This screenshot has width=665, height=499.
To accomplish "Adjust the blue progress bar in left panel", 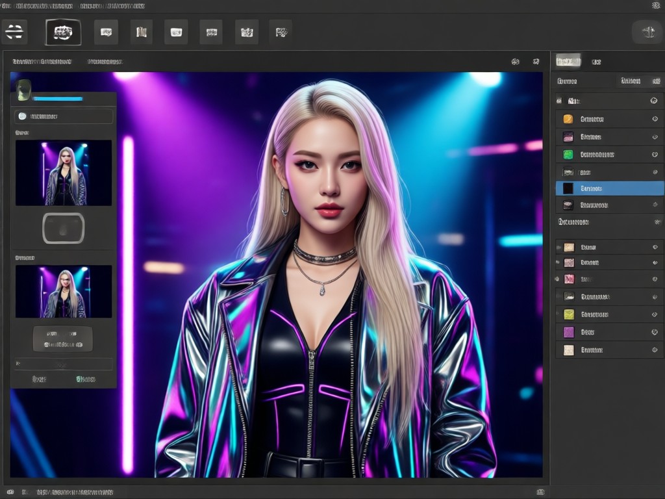I will 58,99.
